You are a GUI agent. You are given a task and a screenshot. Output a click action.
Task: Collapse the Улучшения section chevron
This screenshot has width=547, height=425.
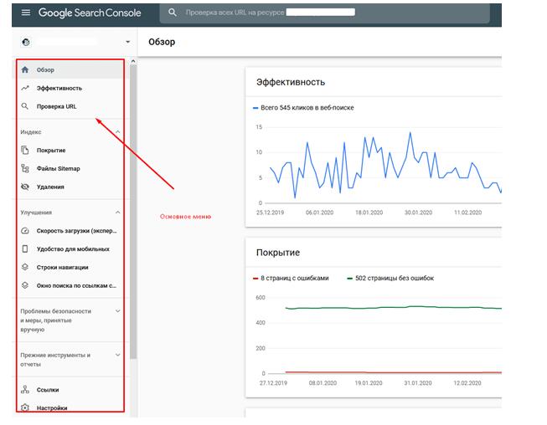pyautogui.click(x=118, y=212)
